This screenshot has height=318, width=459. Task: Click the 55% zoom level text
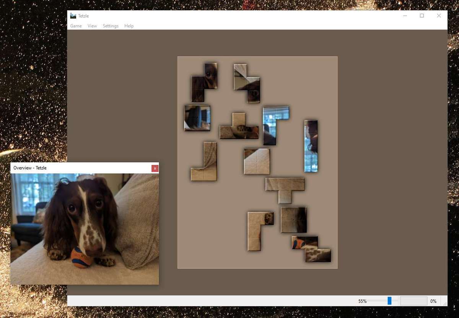362,301
